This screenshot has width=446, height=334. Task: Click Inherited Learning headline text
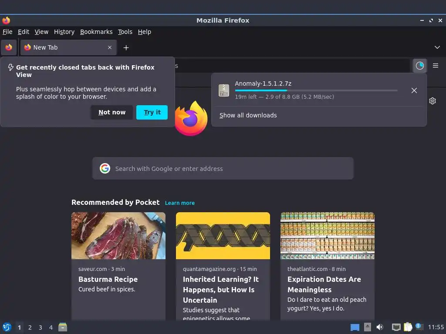click(221, 290)
